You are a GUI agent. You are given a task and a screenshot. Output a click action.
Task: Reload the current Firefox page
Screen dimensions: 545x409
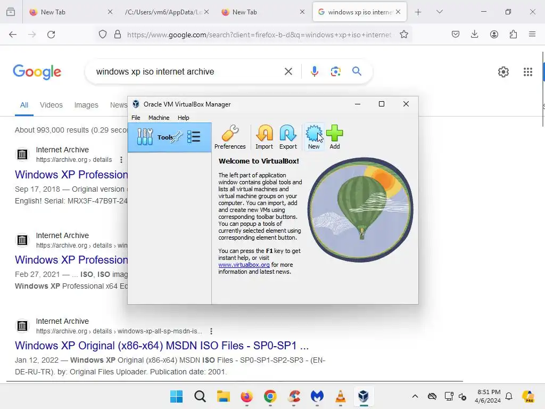51,35
